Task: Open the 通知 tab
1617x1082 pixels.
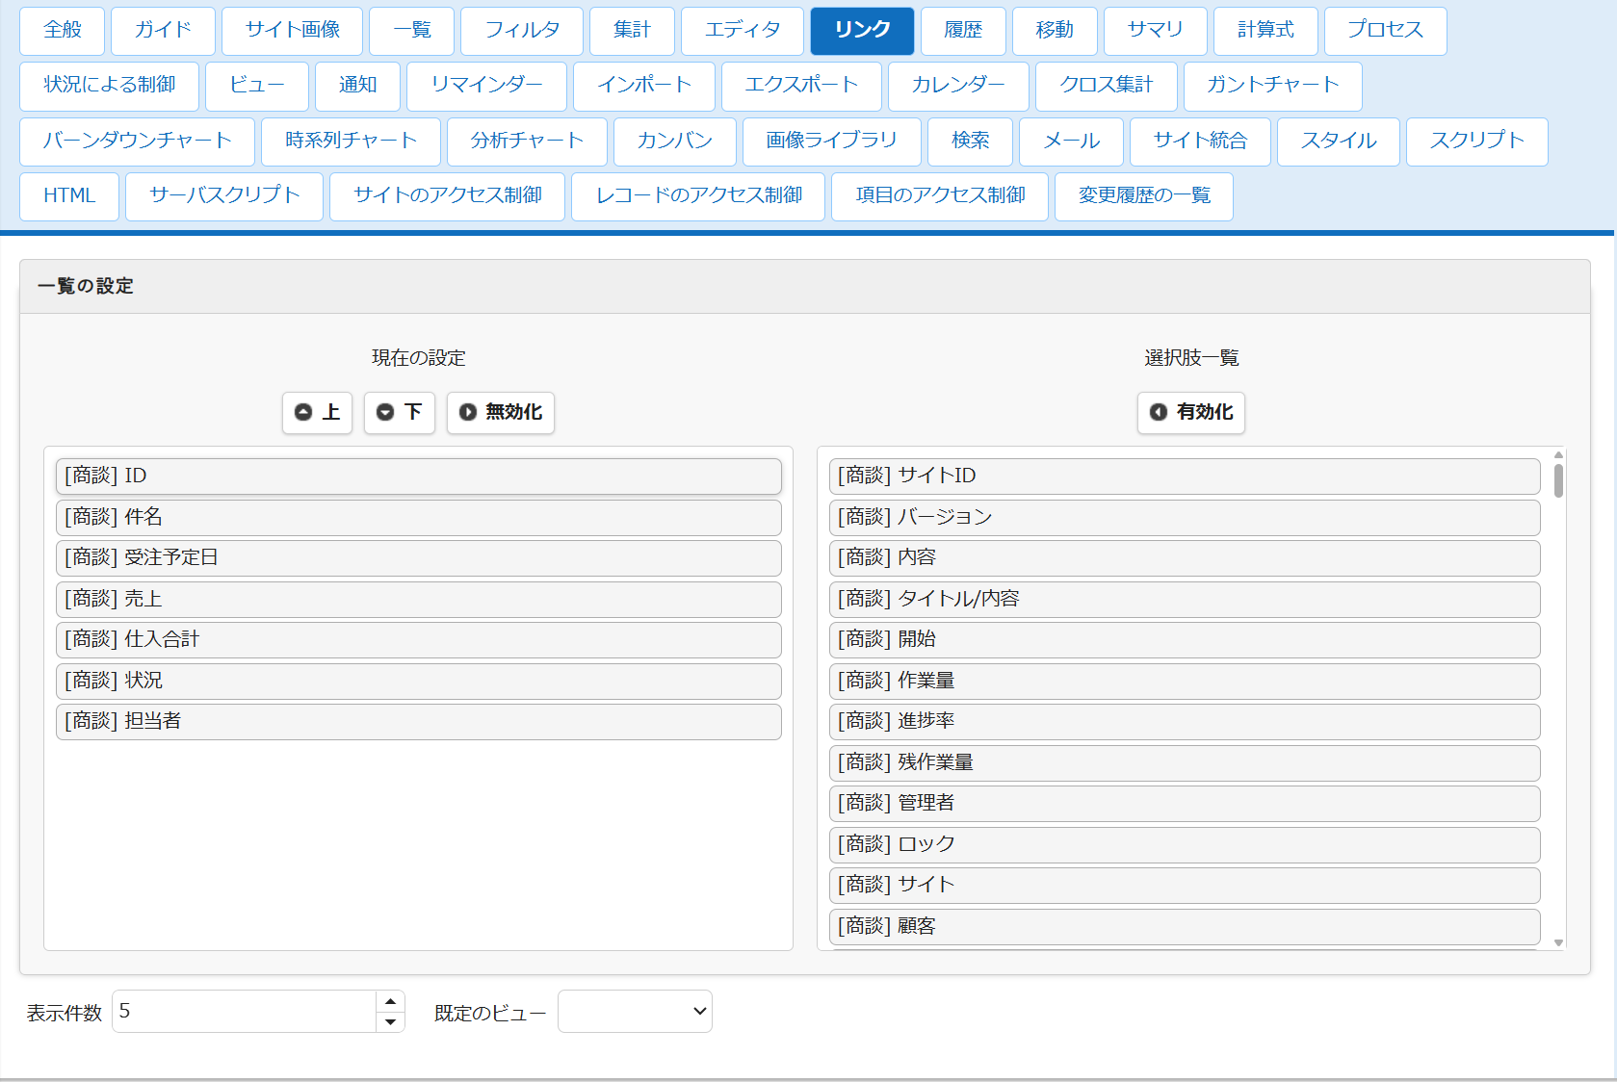Action: (357, 86)
